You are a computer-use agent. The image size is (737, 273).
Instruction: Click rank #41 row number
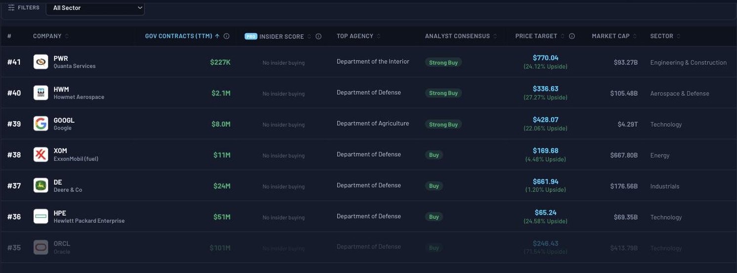click(x=14, y=62)
